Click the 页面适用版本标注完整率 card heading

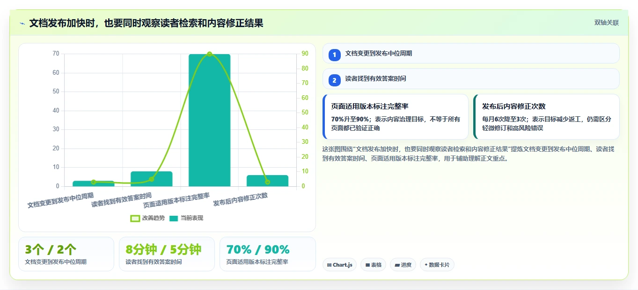(370, 106)
